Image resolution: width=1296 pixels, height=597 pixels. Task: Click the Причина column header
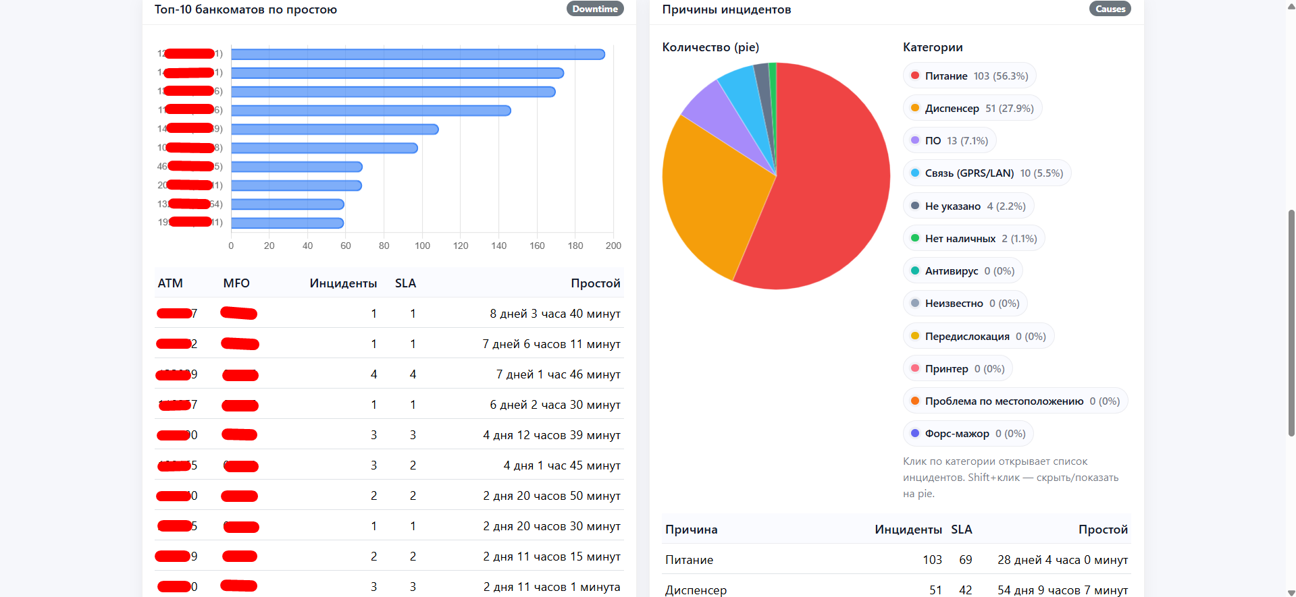pos(691,530)
